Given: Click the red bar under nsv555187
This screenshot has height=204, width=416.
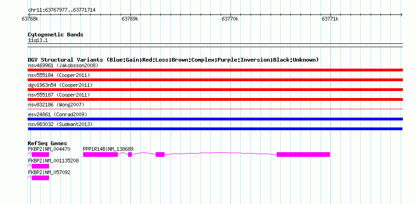Looking at the screenshot, I should click(215, 99).
